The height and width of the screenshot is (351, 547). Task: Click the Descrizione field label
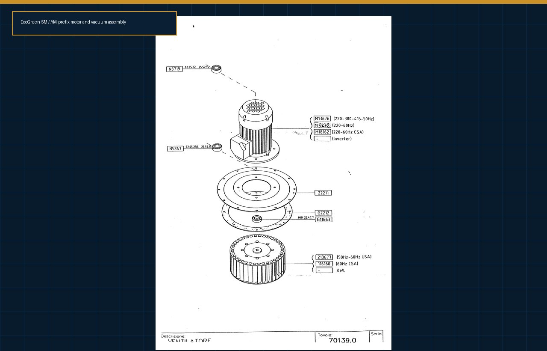(x=173, y=336)
